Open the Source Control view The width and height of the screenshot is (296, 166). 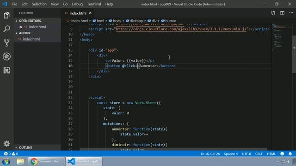click(x=6, y=43)
